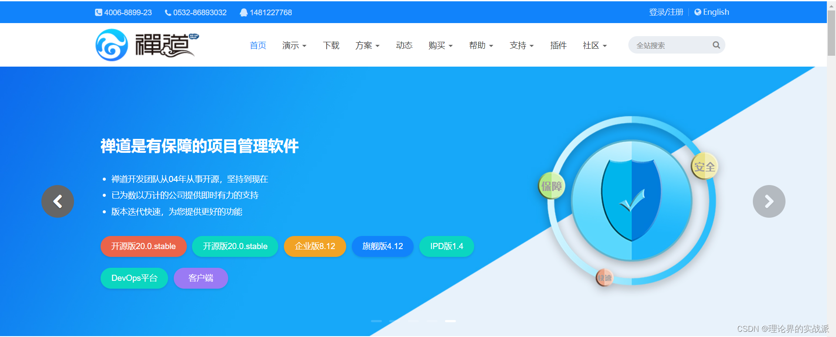Click the page vertical scrollbar thumb

[831, 33]
